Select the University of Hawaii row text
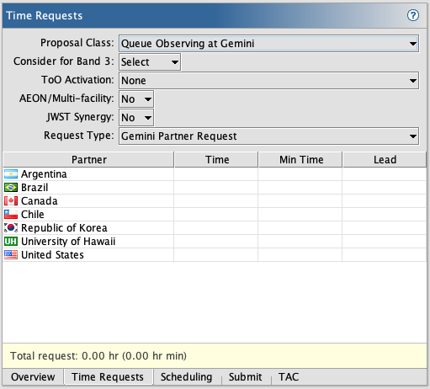 click(x=68, y=242)
